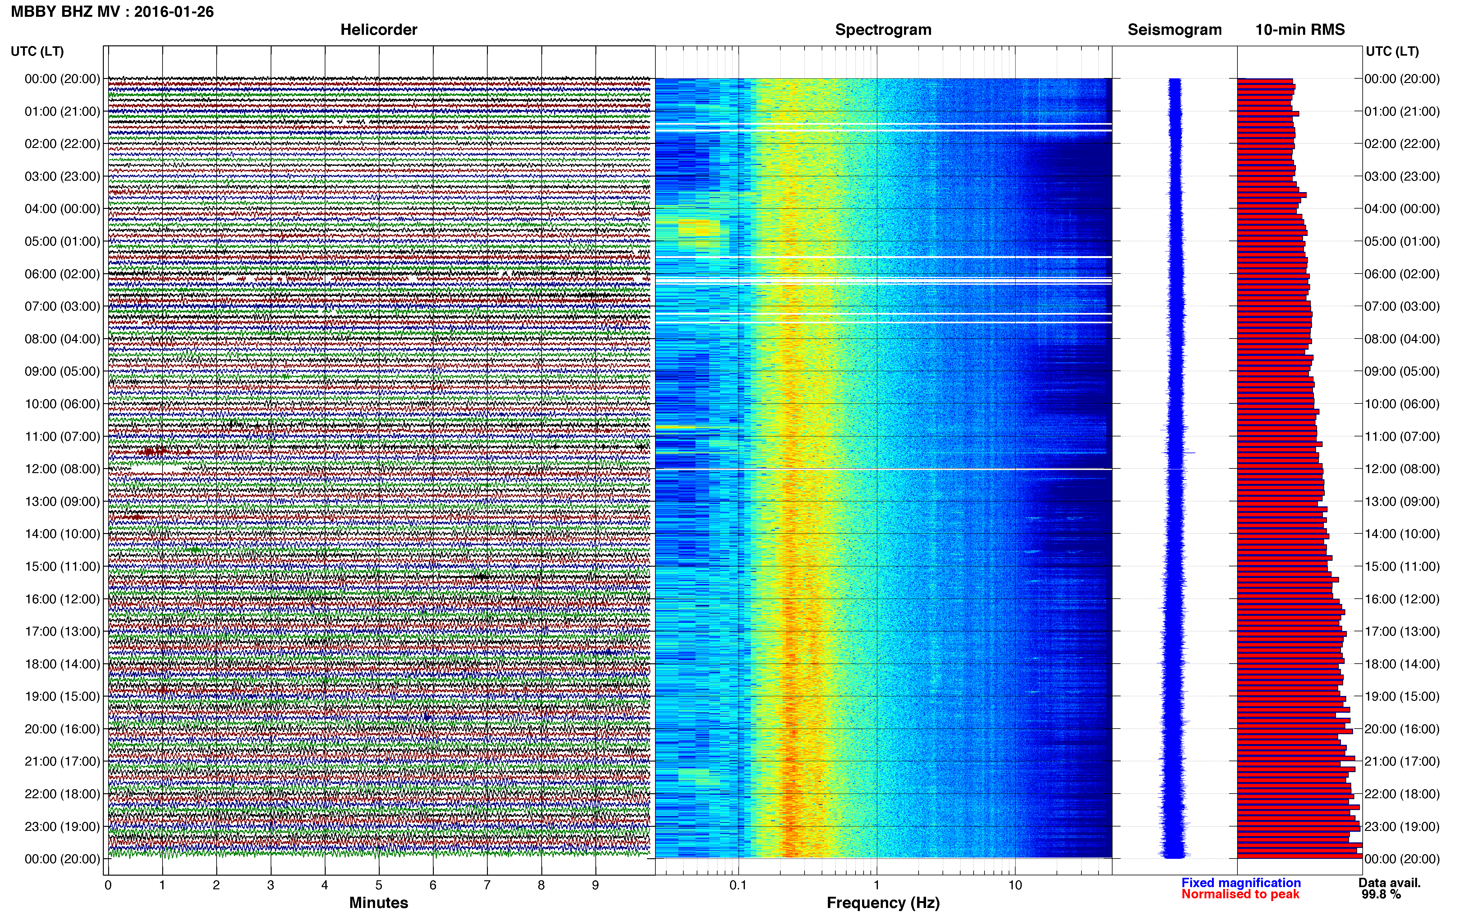This screenshot has height=921, width=1473.
Task: Click the '8' tick on the minutes axis
Action: 541,885
